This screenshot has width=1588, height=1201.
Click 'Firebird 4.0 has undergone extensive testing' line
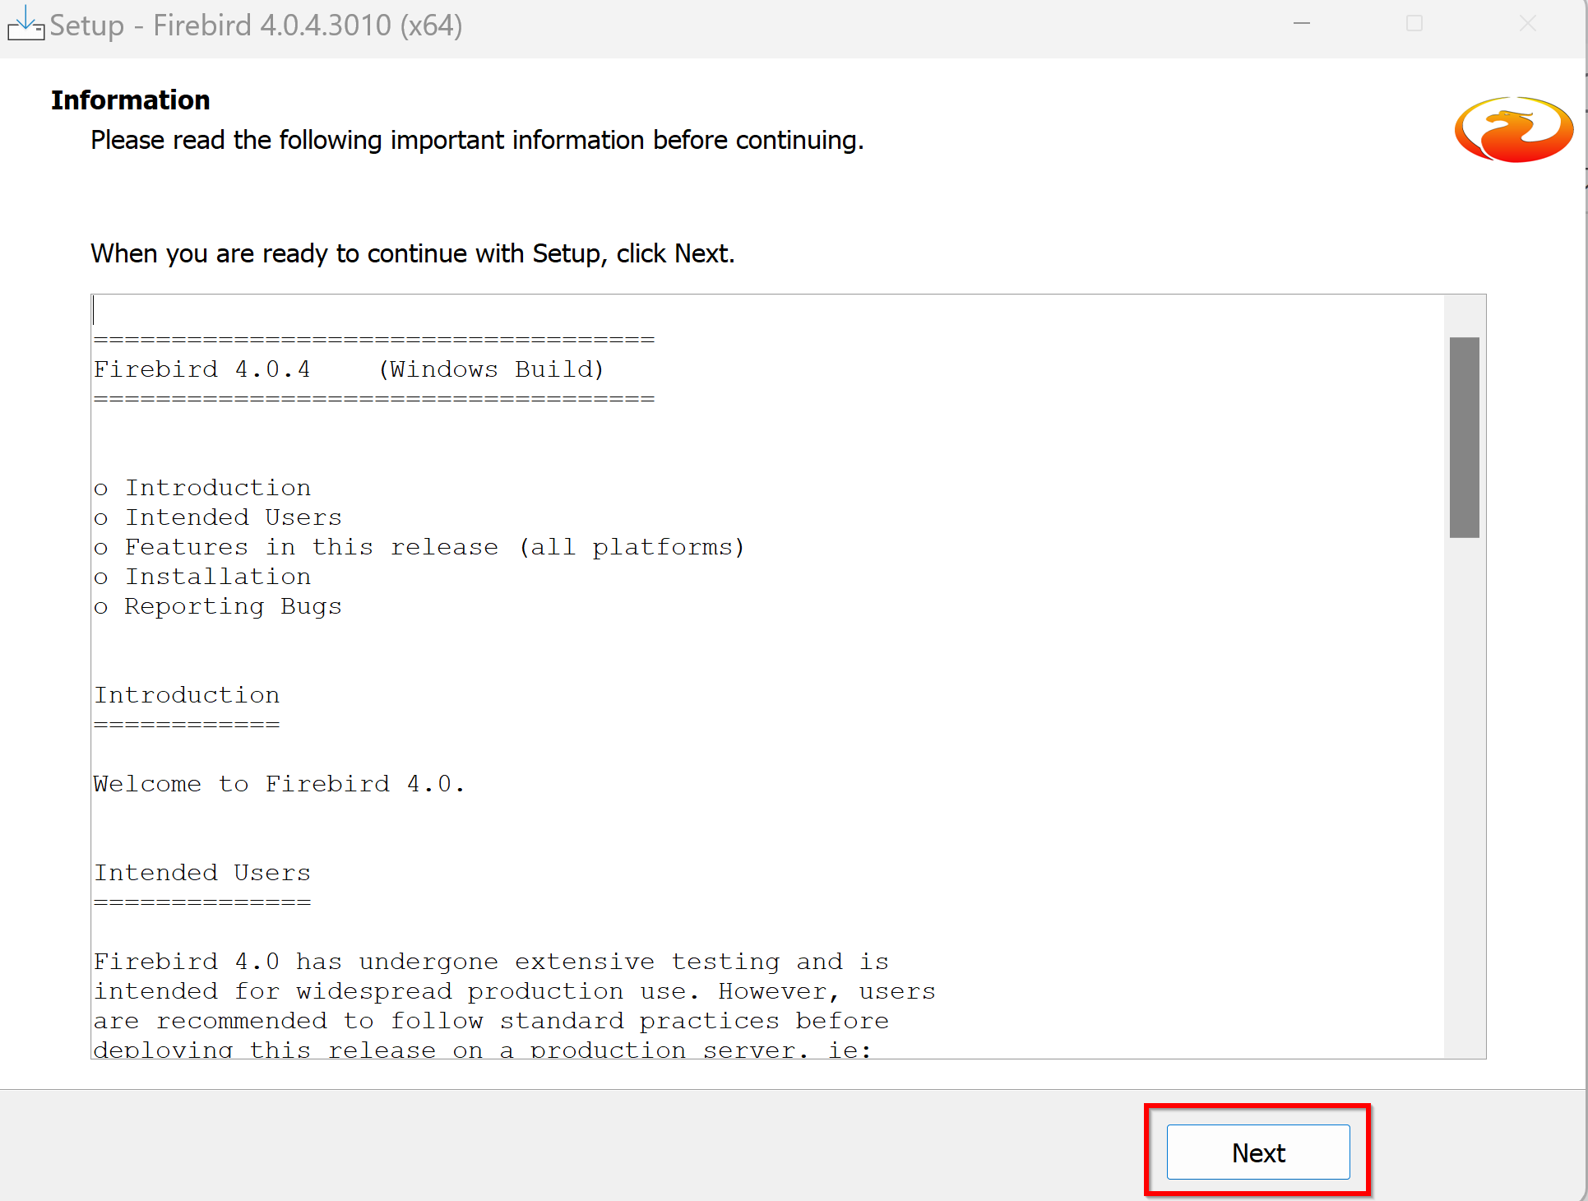click(x=491, y=962)
